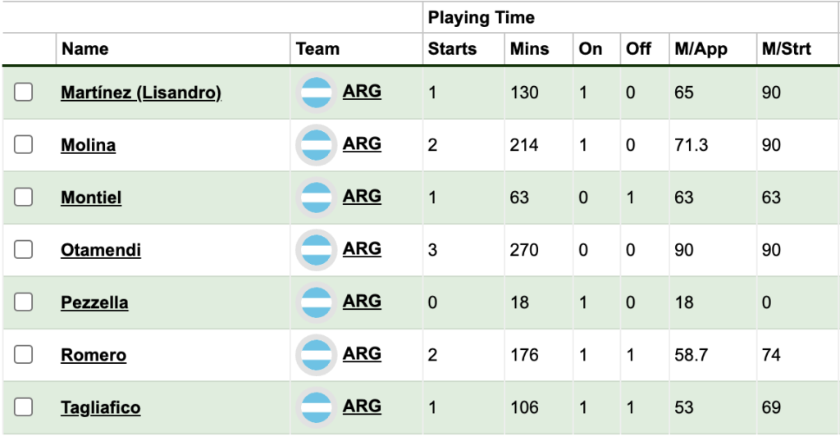Screen dimensions: 840x436
Task: Click Argentina flag icon beside Molina
Action: [317, 145]
